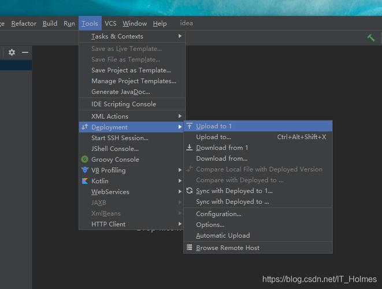Open deployment Configuration...
The image size is (382, 289).
click(x=258, y=214)
